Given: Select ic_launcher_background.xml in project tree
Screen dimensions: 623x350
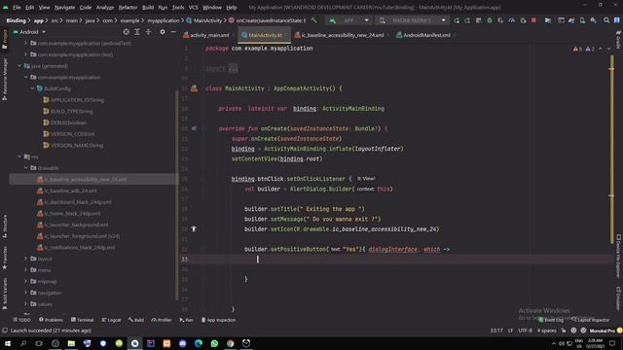Looking at the screenshot, I should point(72,225).
